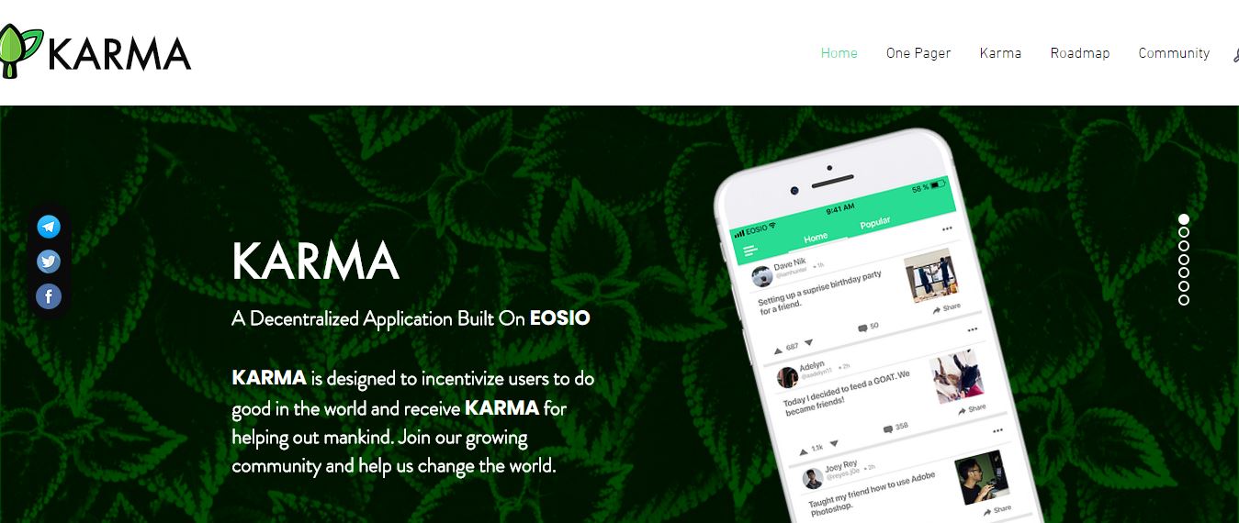The image size is (1239, 523).
Task: Click comment bubble icon showing 50
Action: click(862, 328)
